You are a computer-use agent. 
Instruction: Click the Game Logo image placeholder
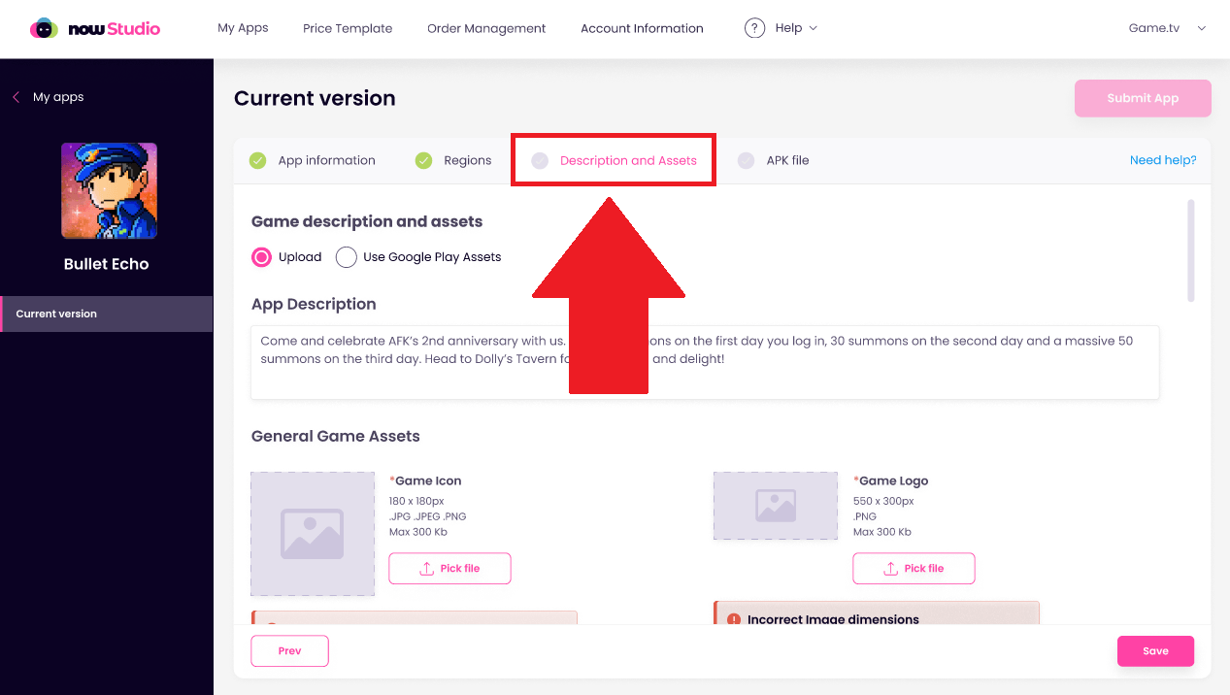776,506
